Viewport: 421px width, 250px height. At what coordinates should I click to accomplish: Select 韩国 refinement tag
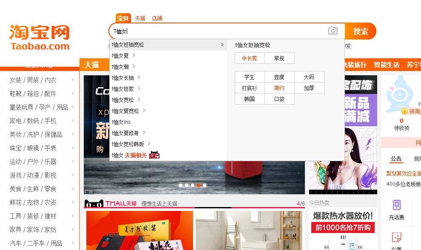click(x=250, y=99)
